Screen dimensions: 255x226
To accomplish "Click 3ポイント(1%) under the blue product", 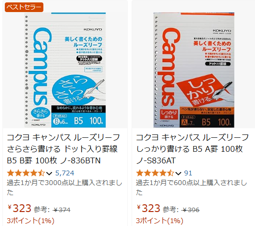I will pyautogui.click(x=30, y=221).
